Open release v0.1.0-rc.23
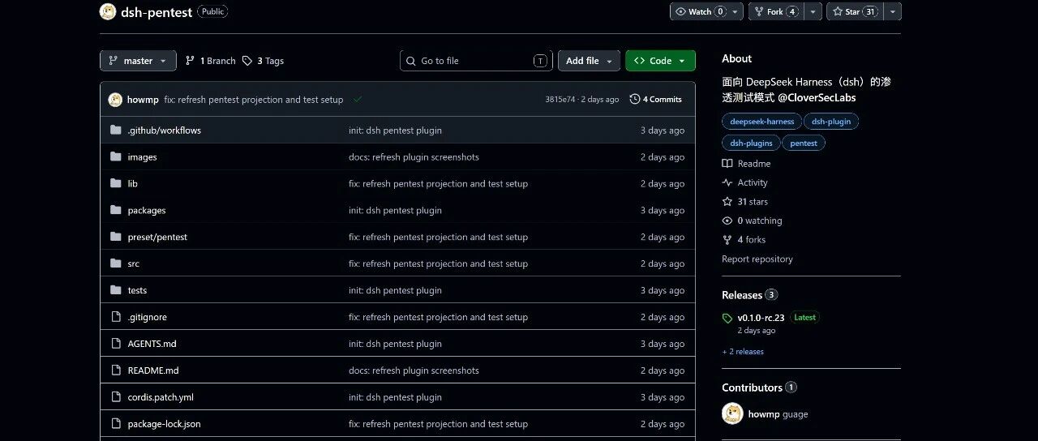This screenshot has width=1038, height=441. [x=761, y=318]
